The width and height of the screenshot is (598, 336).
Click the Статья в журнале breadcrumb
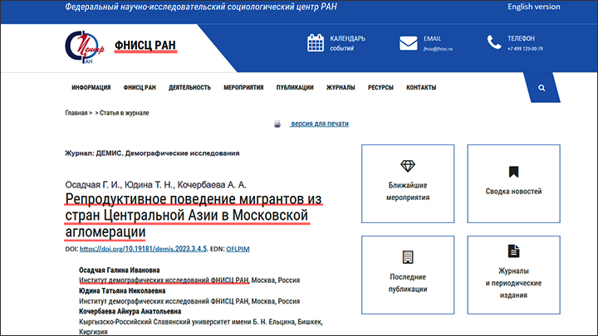point(125,113)
